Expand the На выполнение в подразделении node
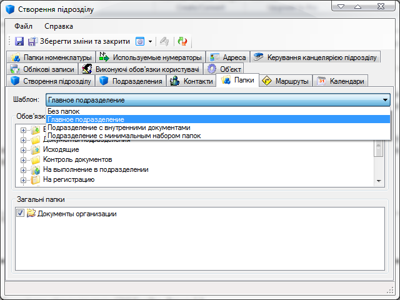This screenshot has width=400, height=300. point(24,170)
